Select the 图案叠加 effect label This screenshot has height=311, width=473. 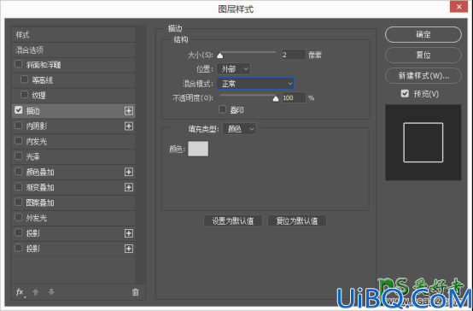(40, 202)
